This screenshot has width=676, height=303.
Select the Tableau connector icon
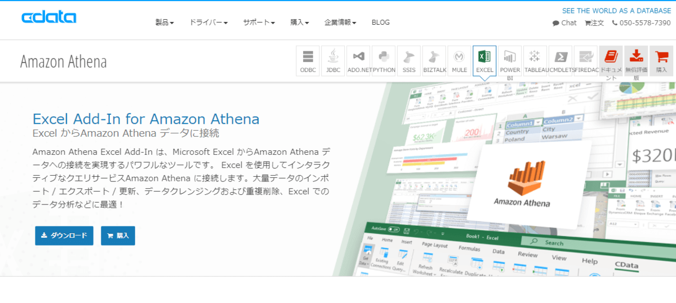(535, 61)
